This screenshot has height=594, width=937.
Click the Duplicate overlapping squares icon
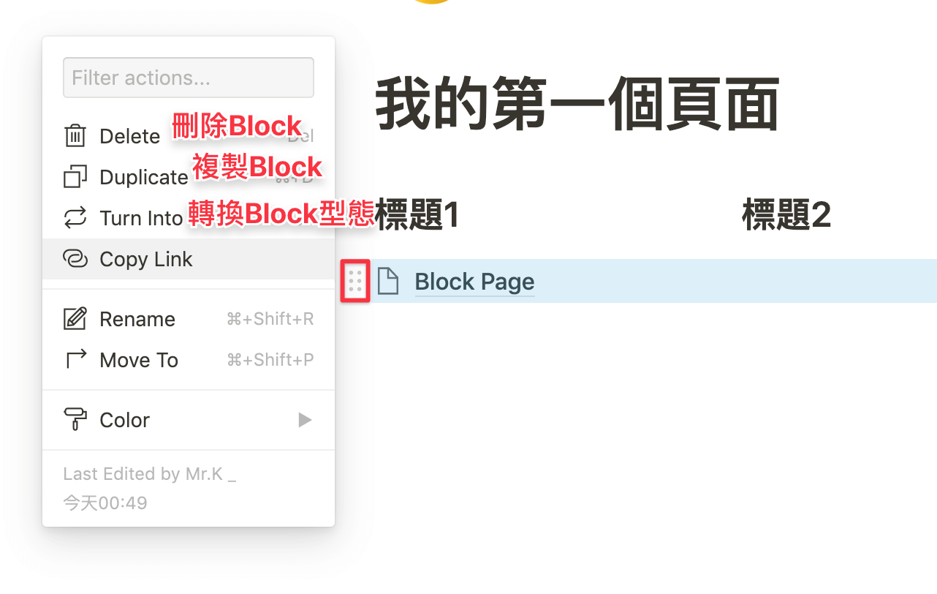pyautogui.click(x=75, y=177)
